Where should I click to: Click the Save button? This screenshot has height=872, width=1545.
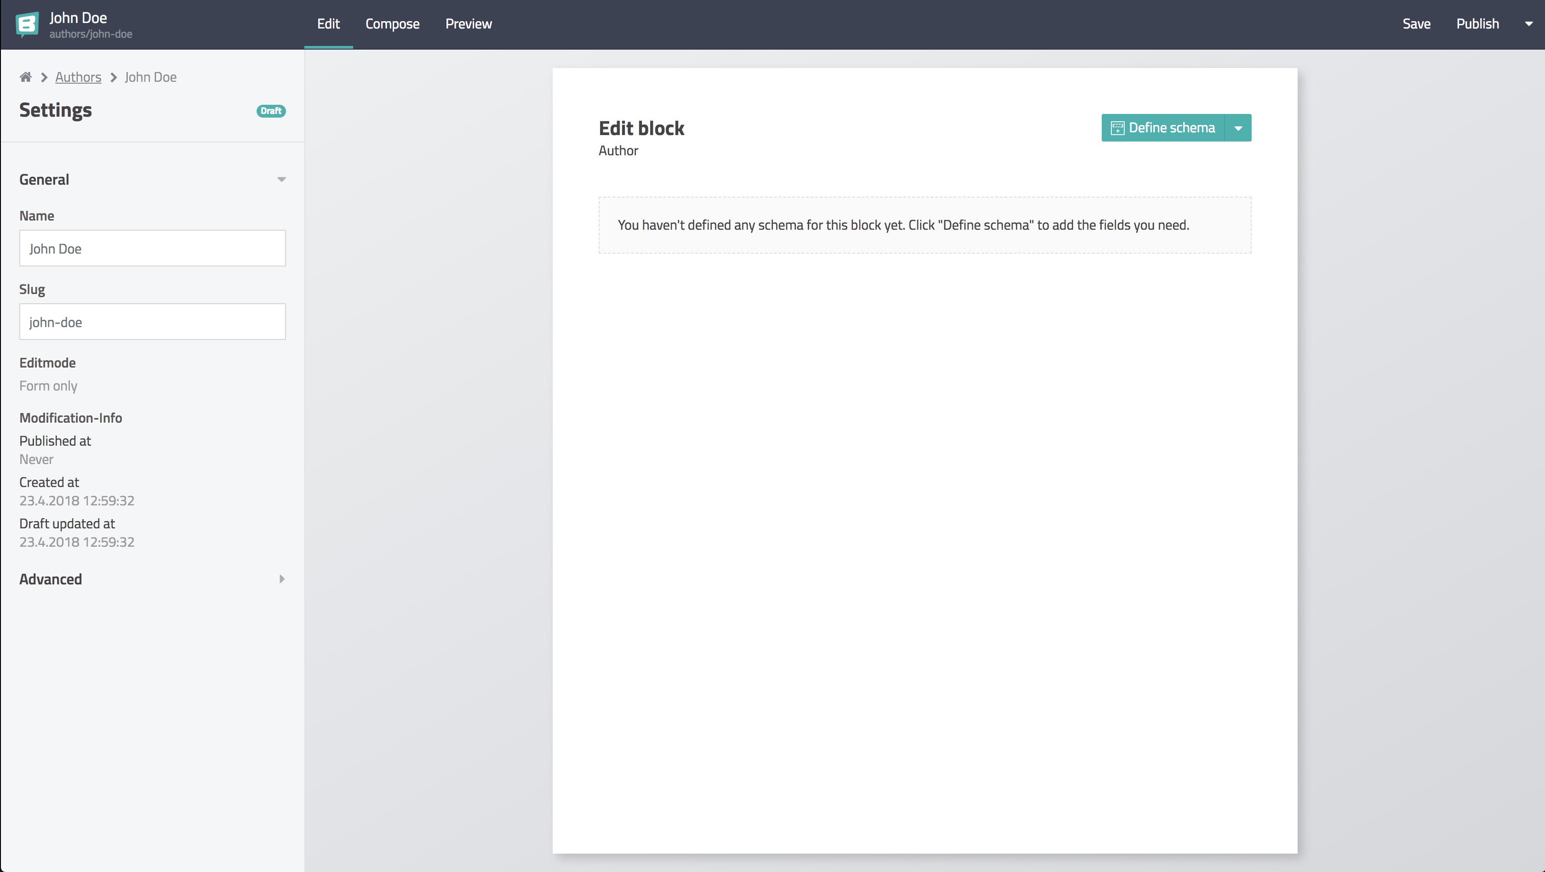click(1417, 23)
